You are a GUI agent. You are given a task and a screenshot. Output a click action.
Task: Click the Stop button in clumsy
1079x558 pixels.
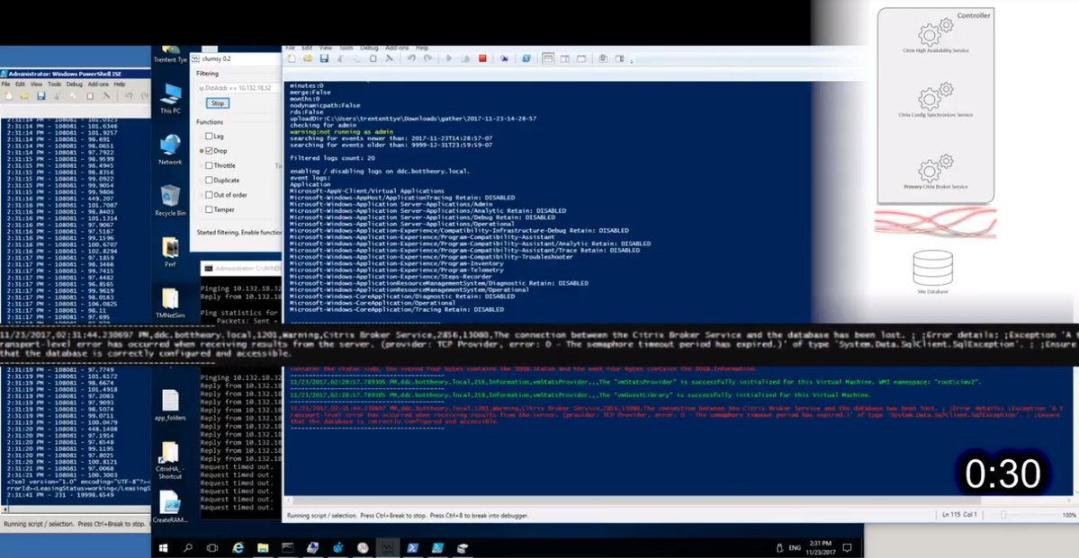pyautogui.click(x=218, y=103)
